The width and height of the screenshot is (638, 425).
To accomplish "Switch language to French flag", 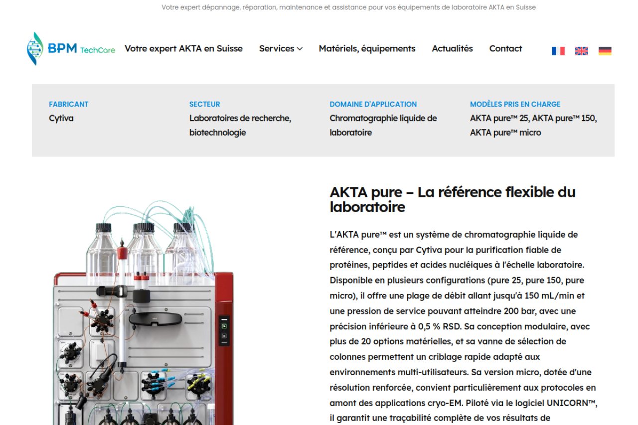I will (x=558, y=51).
